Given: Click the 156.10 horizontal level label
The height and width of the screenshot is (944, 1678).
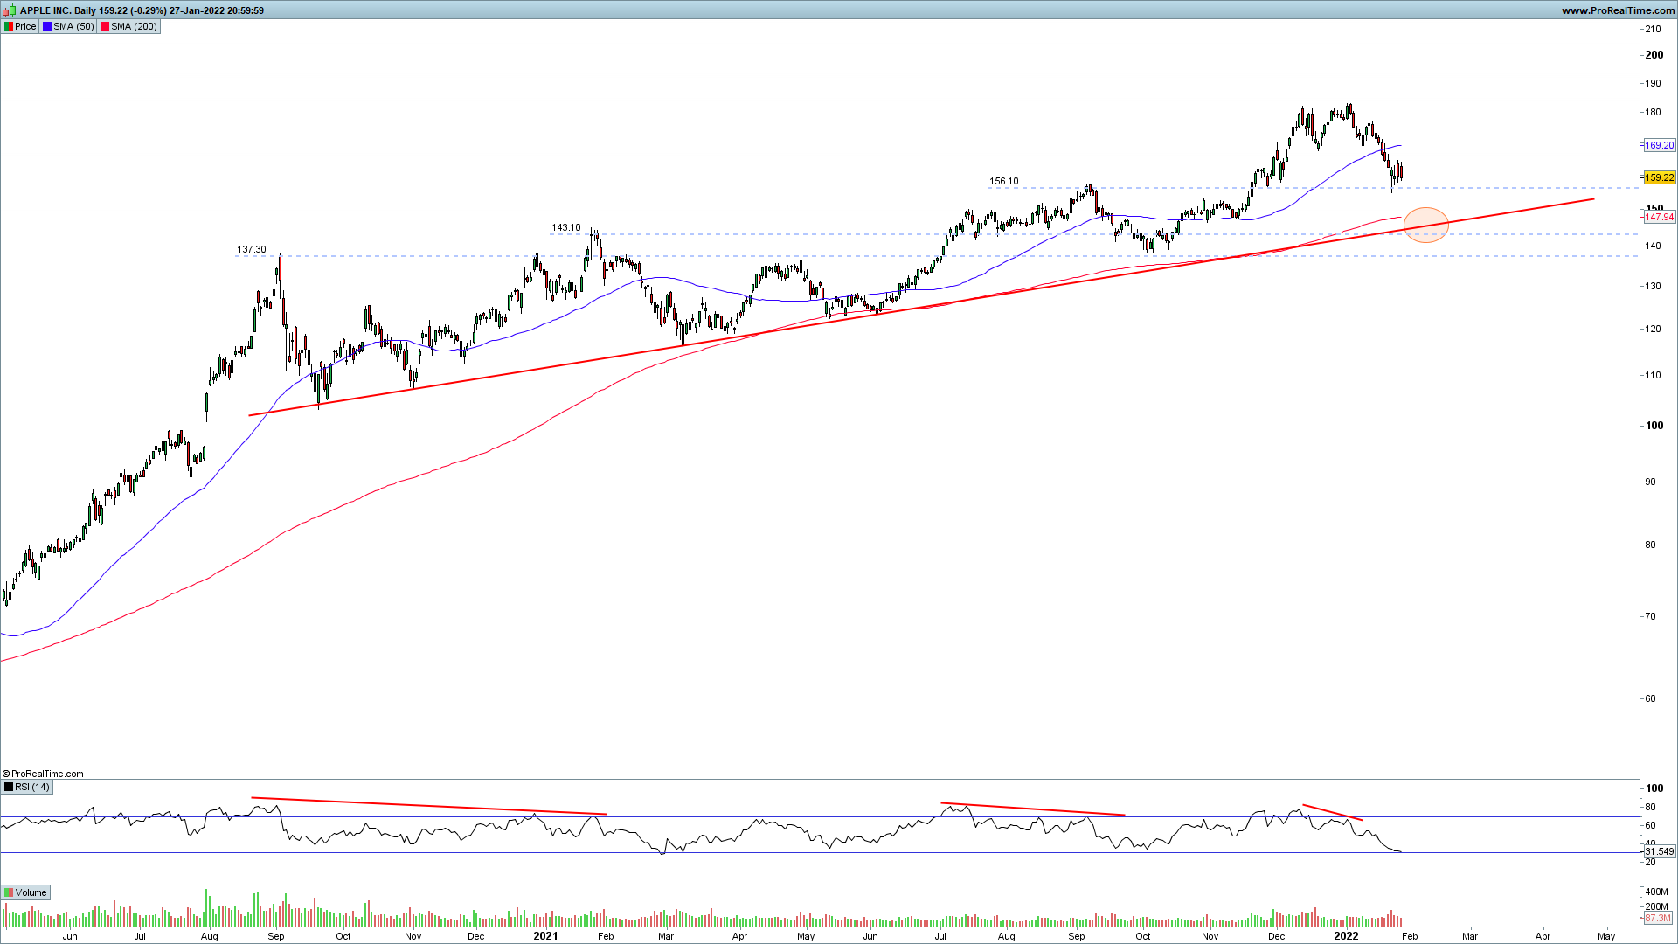Looking at the screenshot, I should [x=1003, y=182].
